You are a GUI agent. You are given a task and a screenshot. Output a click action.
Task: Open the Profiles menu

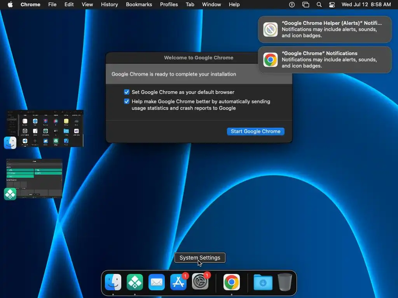(169, 5)
